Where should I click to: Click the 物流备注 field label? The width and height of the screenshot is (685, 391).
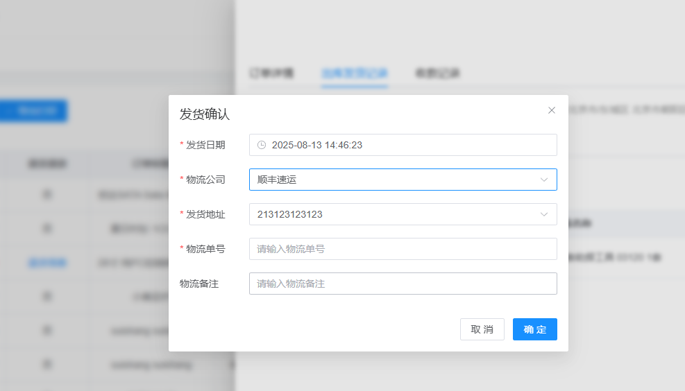[x=199, y=284]
